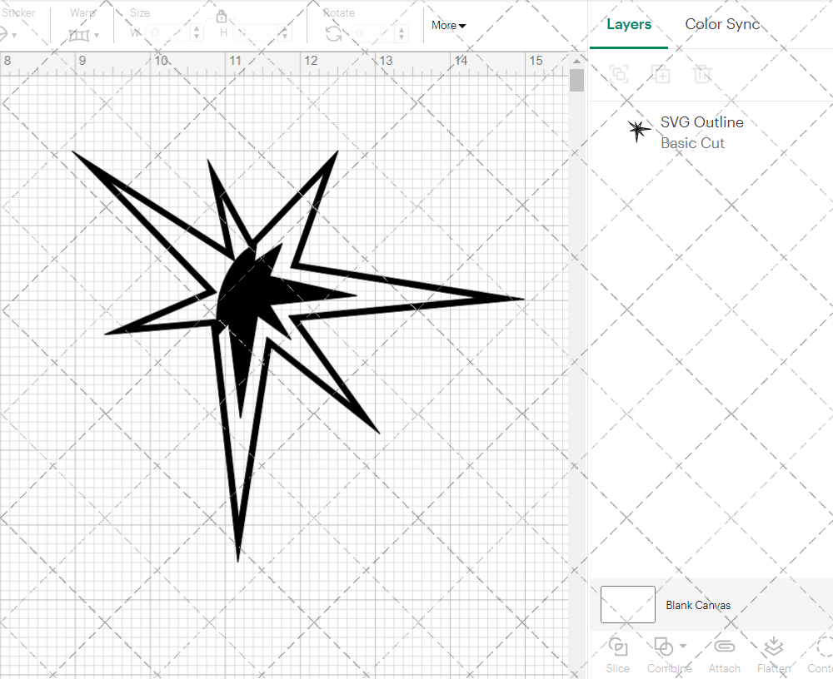This screenshot has height=679, width=833.
Task: Open the More dropdown menu
Action: [x=448, y=26]
